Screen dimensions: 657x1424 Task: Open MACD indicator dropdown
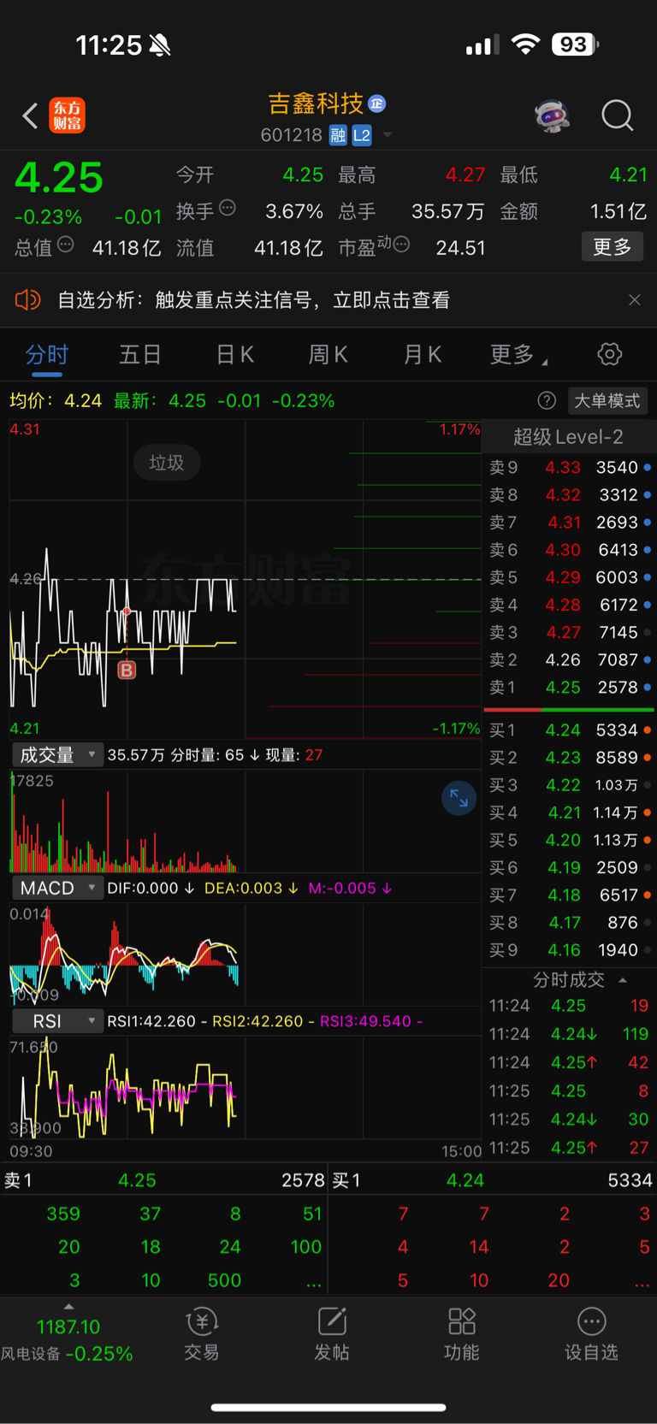pyautogui.click(x=56, y=888)
